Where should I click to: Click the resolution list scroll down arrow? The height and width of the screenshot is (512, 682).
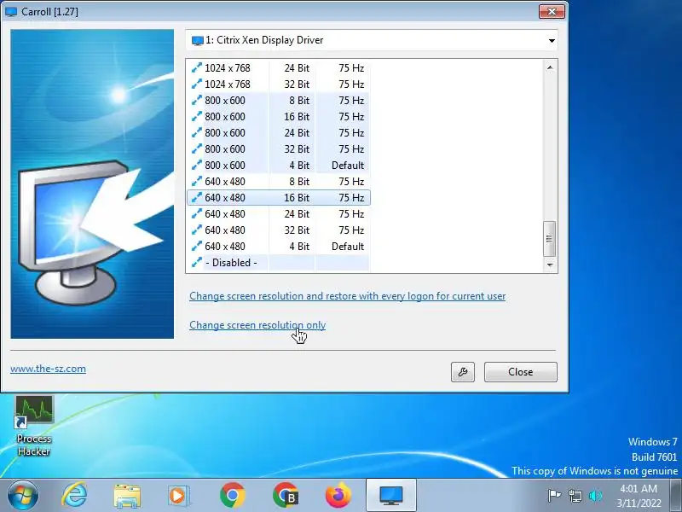550,265
